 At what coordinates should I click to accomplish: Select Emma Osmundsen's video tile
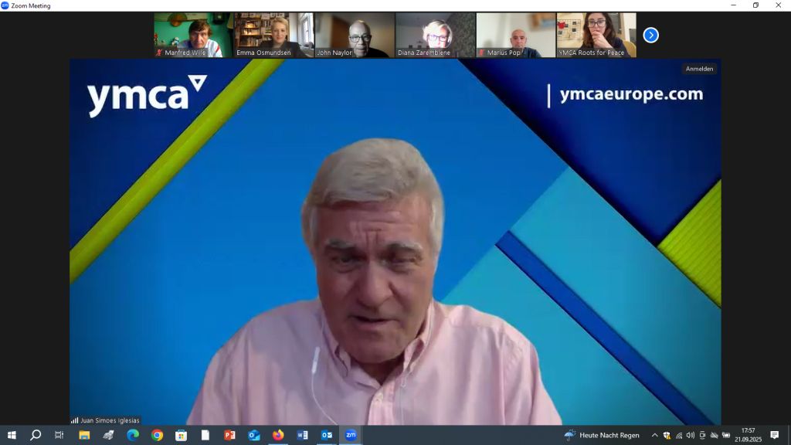273,35
